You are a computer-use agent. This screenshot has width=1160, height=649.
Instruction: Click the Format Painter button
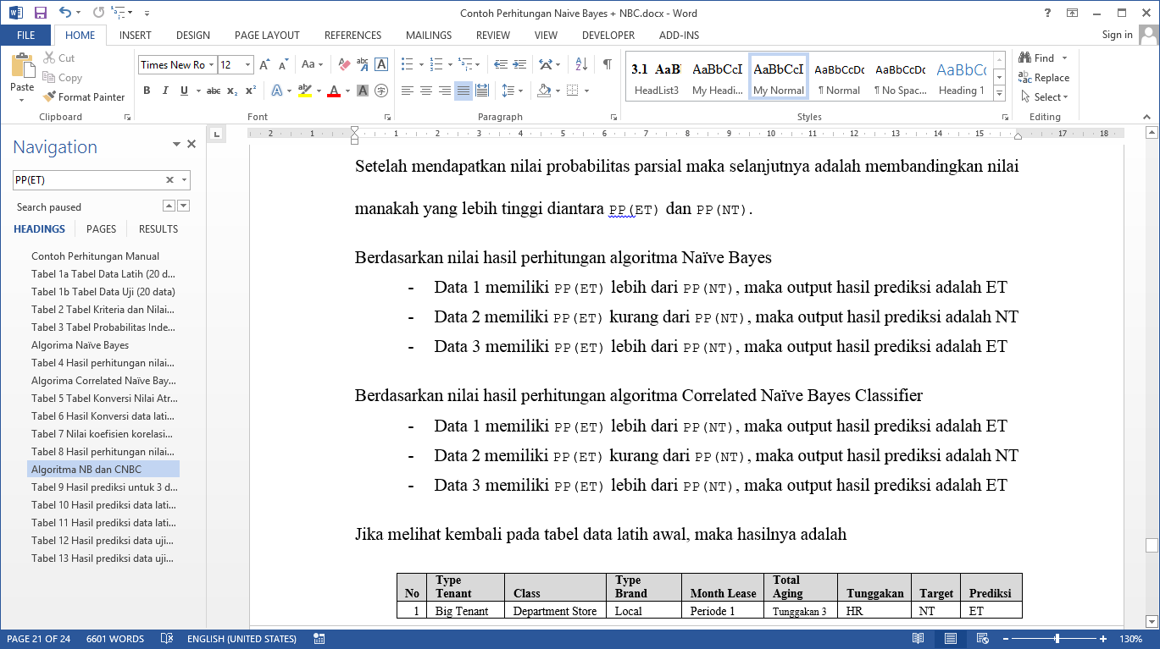click(x=84, y=97)
